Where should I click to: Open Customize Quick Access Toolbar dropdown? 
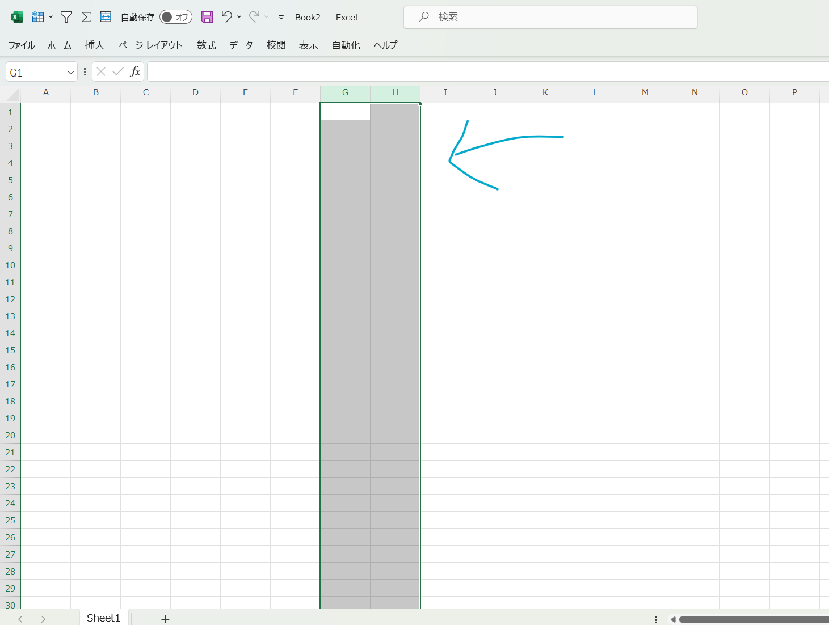(281, 18)
